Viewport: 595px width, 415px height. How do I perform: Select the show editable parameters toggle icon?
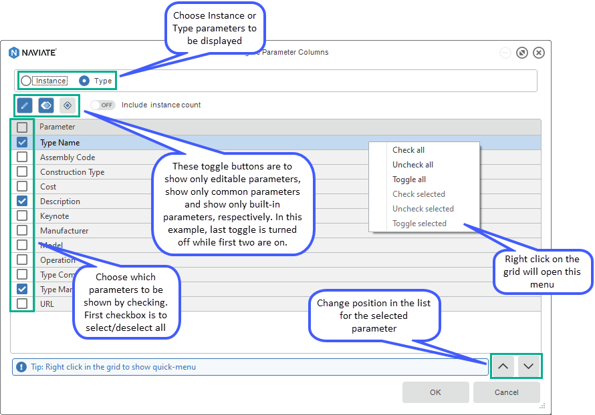coord(25,105)
